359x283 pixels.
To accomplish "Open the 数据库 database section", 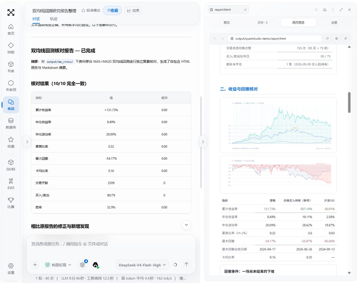I will [11, 123].
